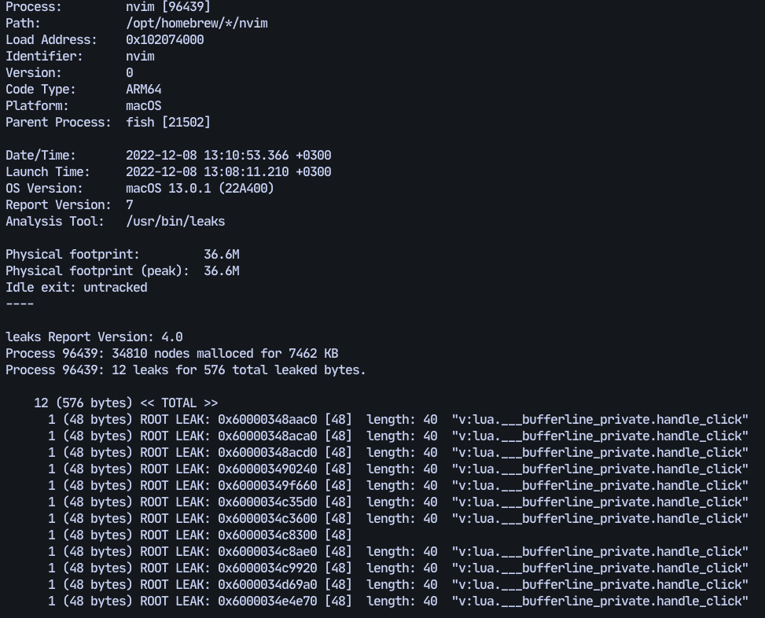Click the 12 leaks for 576 total line
765x618 pixels.
pyautogui.click(x=186, y=370)
